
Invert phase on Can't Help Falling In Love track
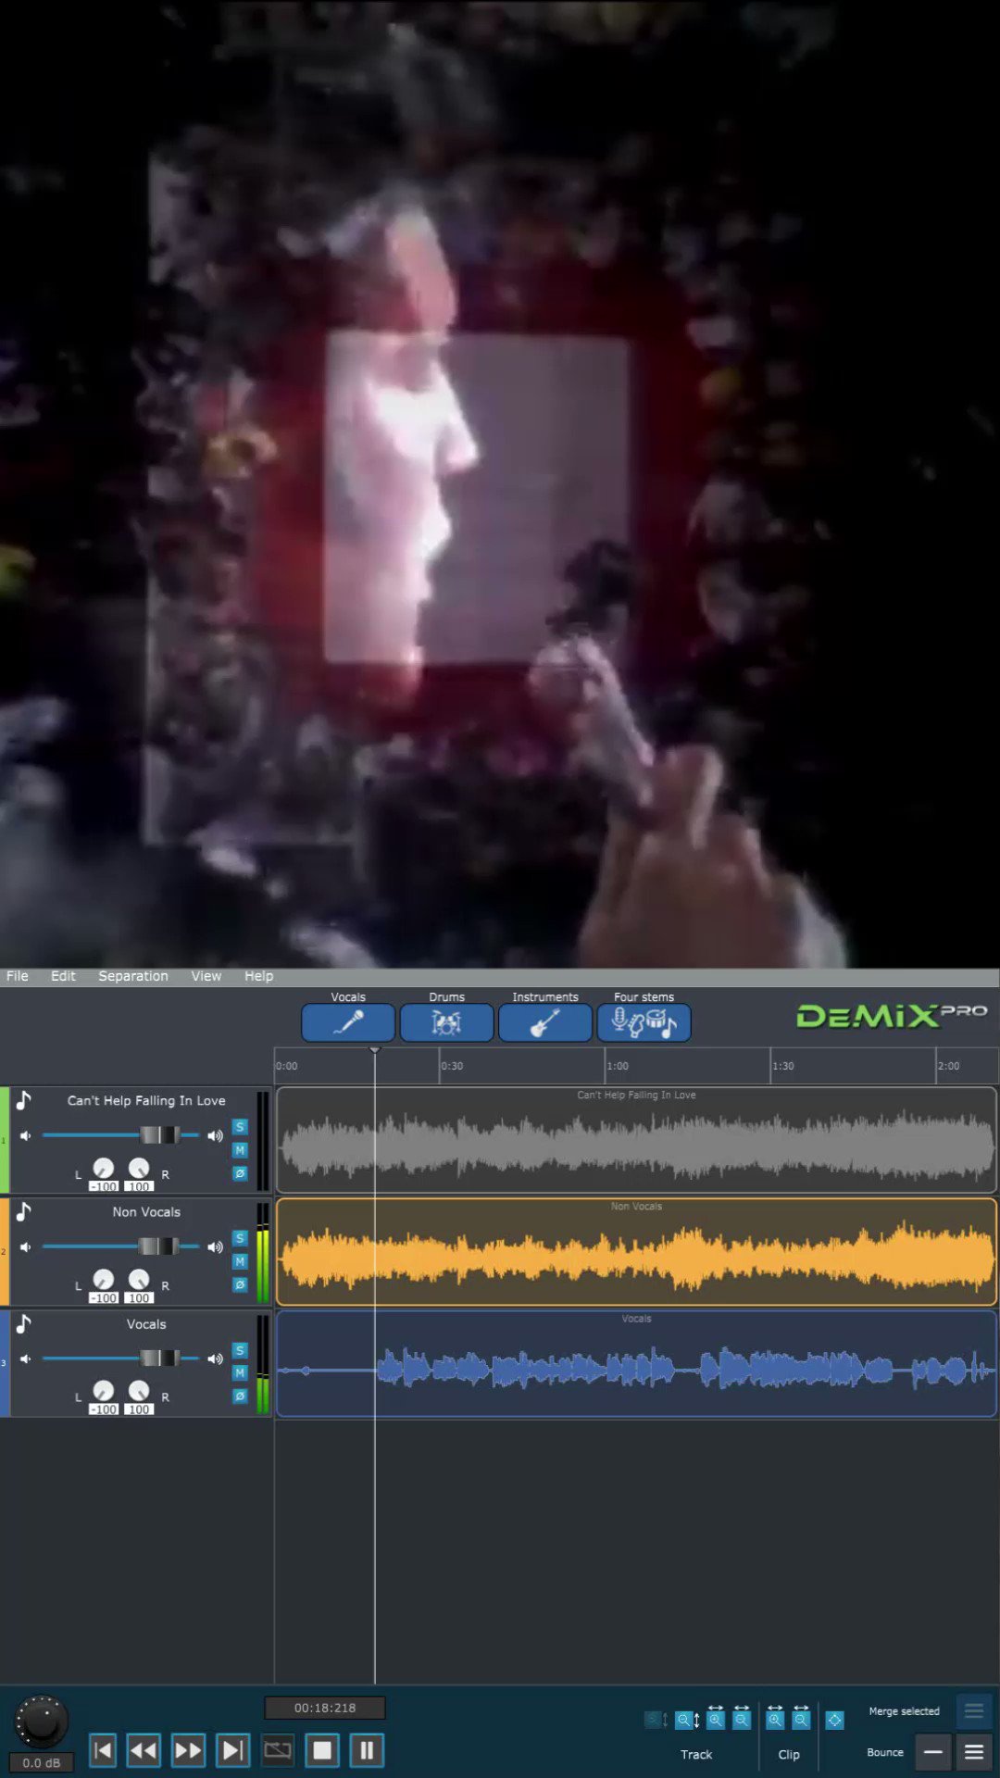pos(240,1173)
